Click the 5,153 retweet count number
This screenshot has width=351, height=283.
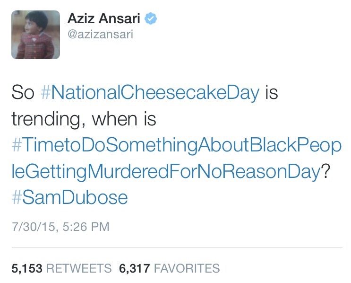[x=26, y=268]
